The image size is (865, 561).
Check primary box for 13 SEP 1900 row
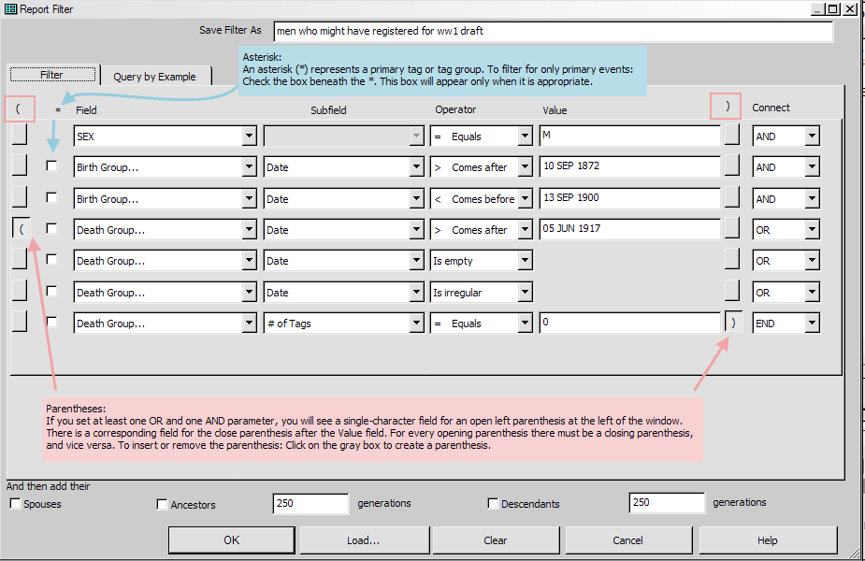coord(51,197)
